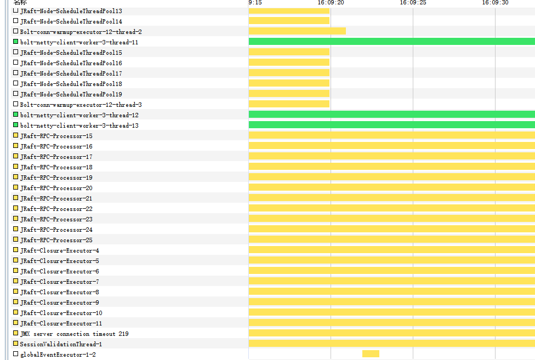Select thread name JRaft-Node-ScheduleThreadPool13
This screenshot has width=535, height=360.
71,12
